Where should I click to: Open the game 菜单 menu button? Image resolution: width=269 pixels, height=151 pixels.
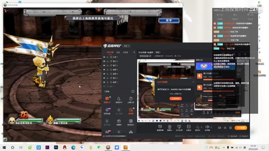pyautogui.click(x=169, y=20)
